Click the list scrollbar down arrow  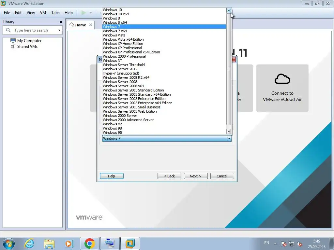pyautogui.click(x=229, y=132)
